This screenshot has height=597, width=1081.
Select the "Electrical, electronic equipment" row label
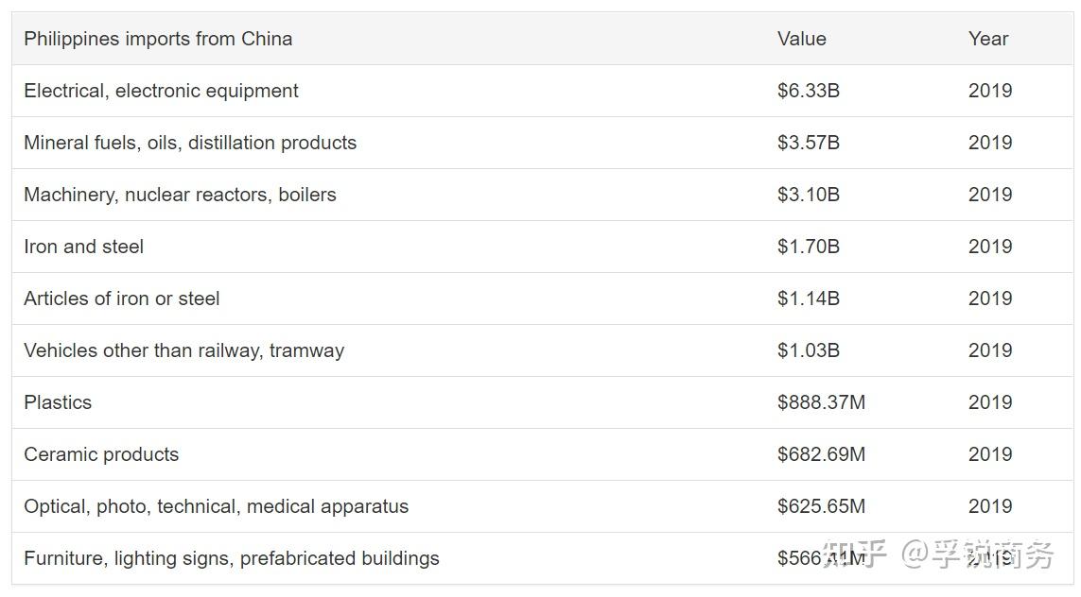click(161, 91)
